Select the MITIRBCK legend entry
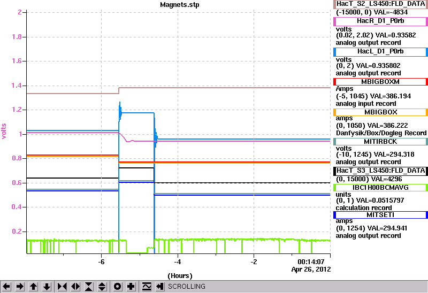Viewport: 428px width, 293px height. pos(380,142)
